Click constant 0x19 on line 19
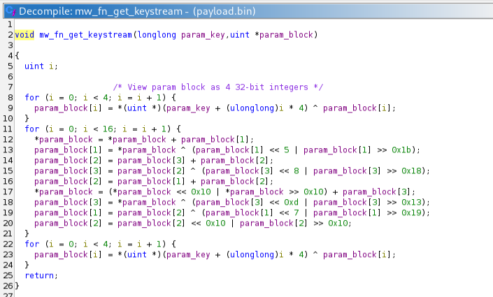The width and height of the screenshot is (493, 297). 411,212
